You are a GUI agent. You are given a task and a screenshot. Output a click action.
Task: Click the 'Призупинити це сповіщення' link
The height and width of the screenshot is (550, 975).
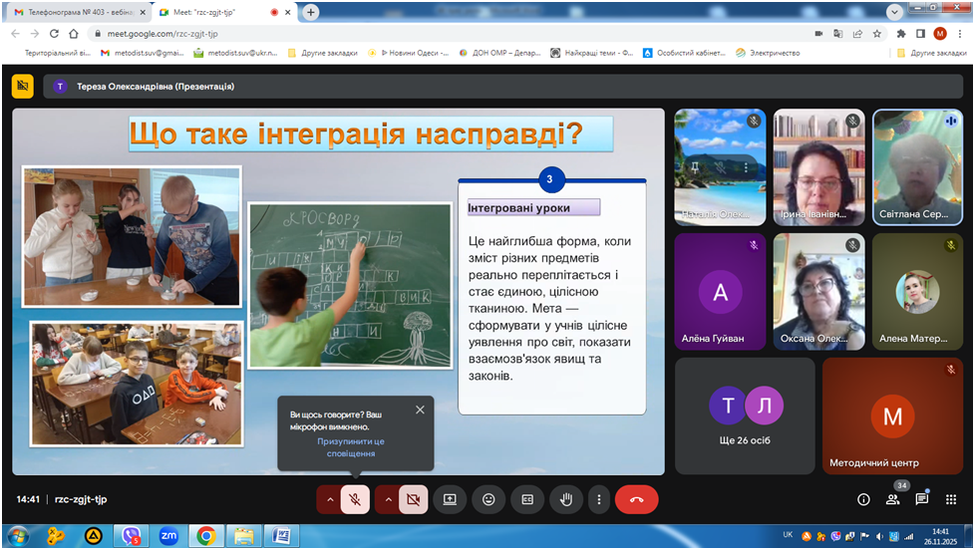tap(350, 446)
